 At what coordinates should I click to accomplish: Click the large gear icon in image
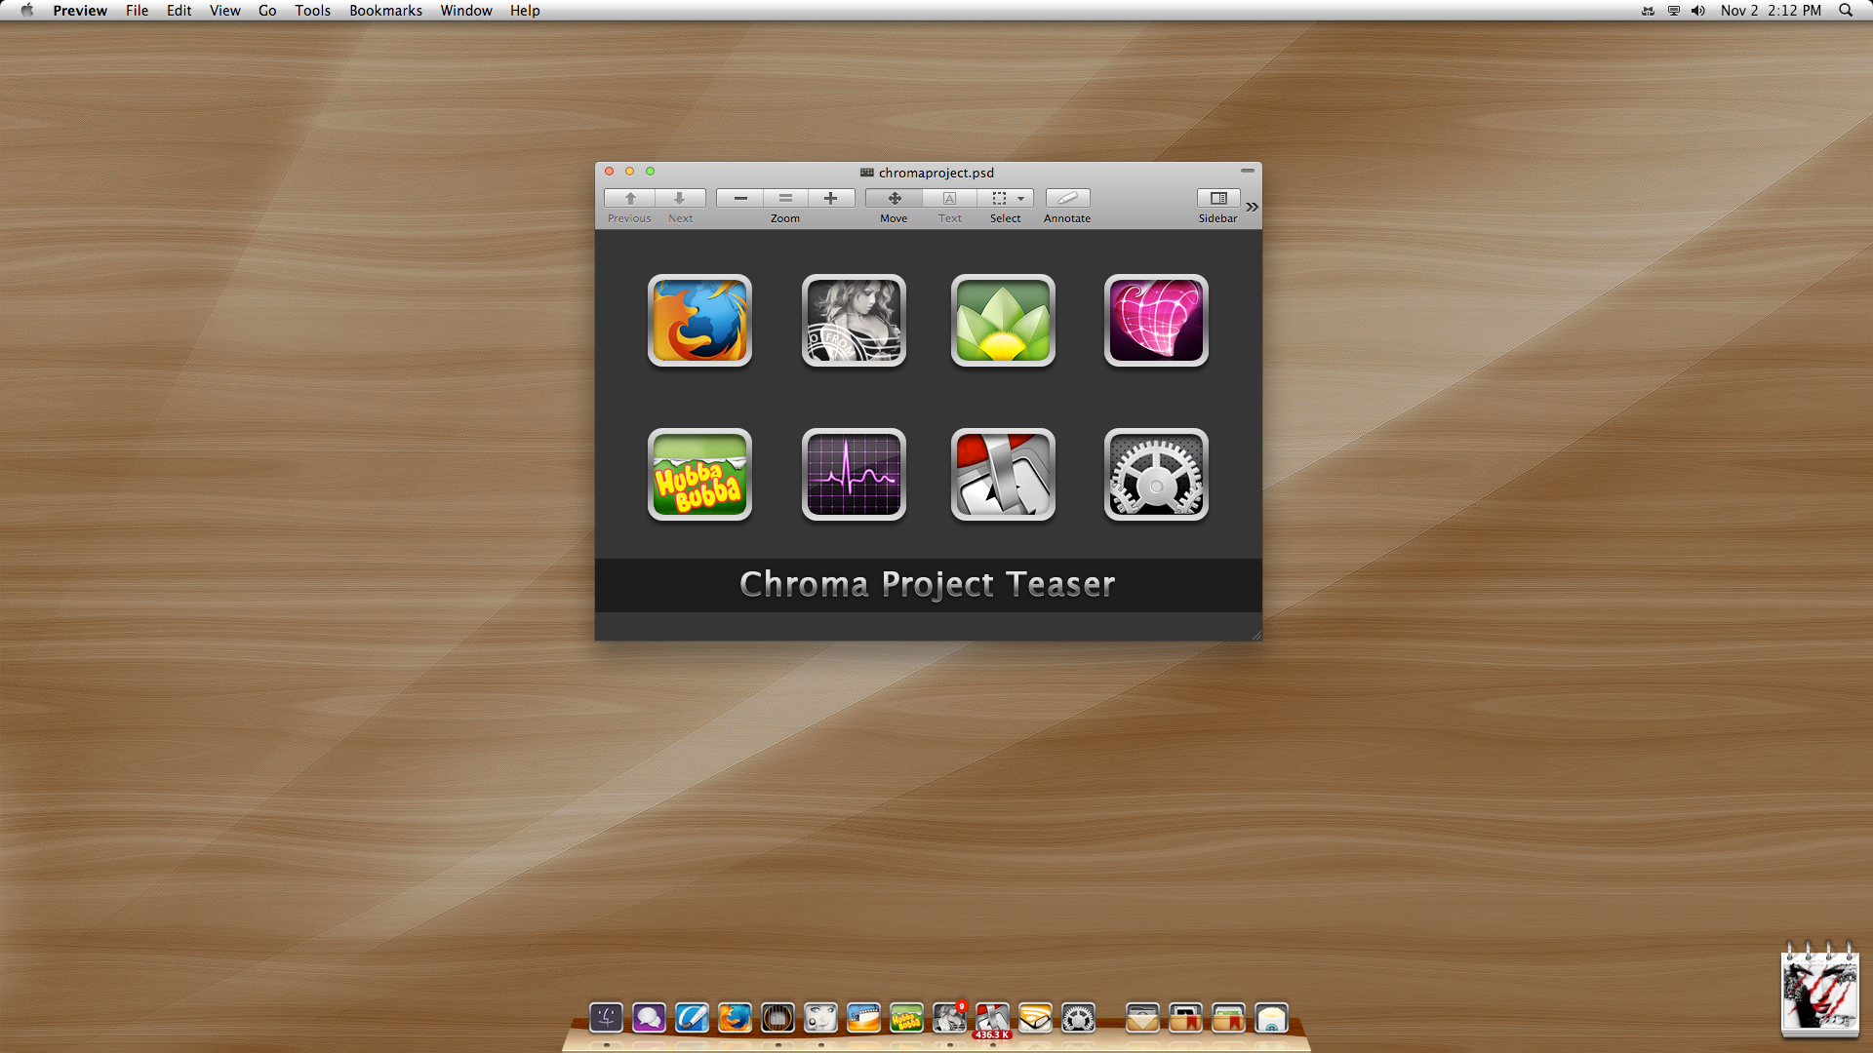1156,475
